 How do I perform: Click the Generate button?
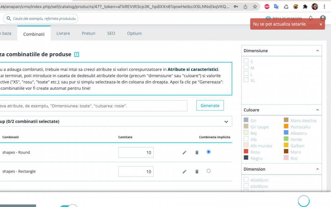click(210, 105)
